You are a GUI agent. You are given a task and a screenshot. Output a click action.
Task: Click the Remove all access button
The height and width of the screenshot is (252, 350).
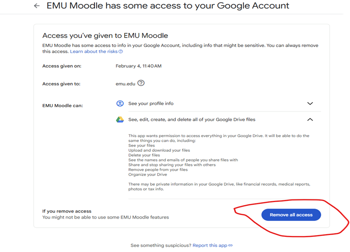click(291, 215)
